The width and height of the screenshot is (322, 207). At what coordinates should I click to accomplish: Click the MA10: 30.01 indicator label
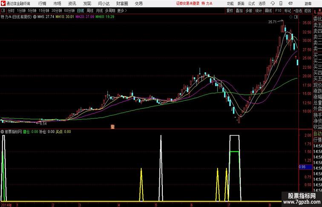pyautogui.click(x=64, y=17)
